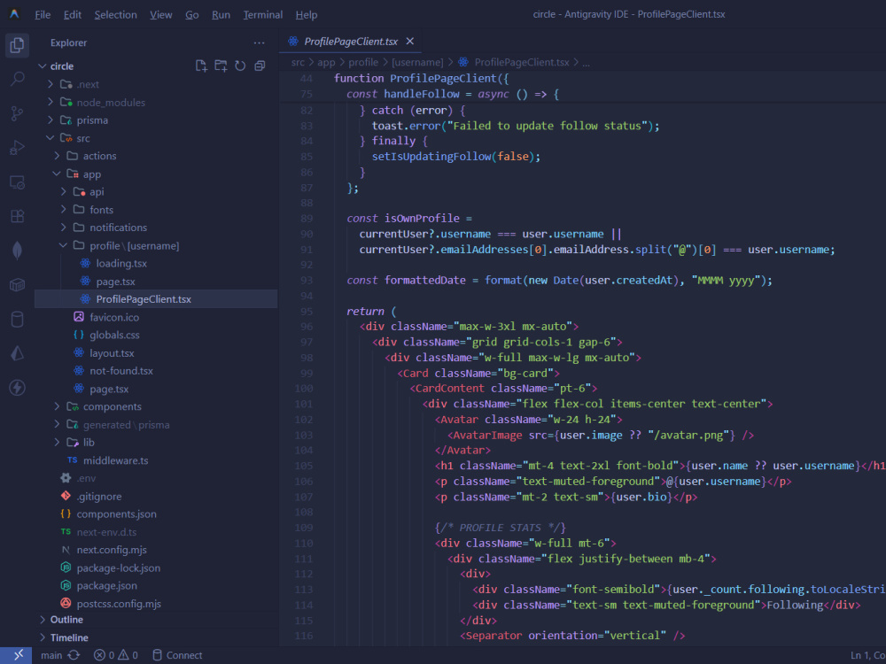The width and height of the screenshot is (886, 664).
Task: Click the Connect database status item
Action: point(177,655)
